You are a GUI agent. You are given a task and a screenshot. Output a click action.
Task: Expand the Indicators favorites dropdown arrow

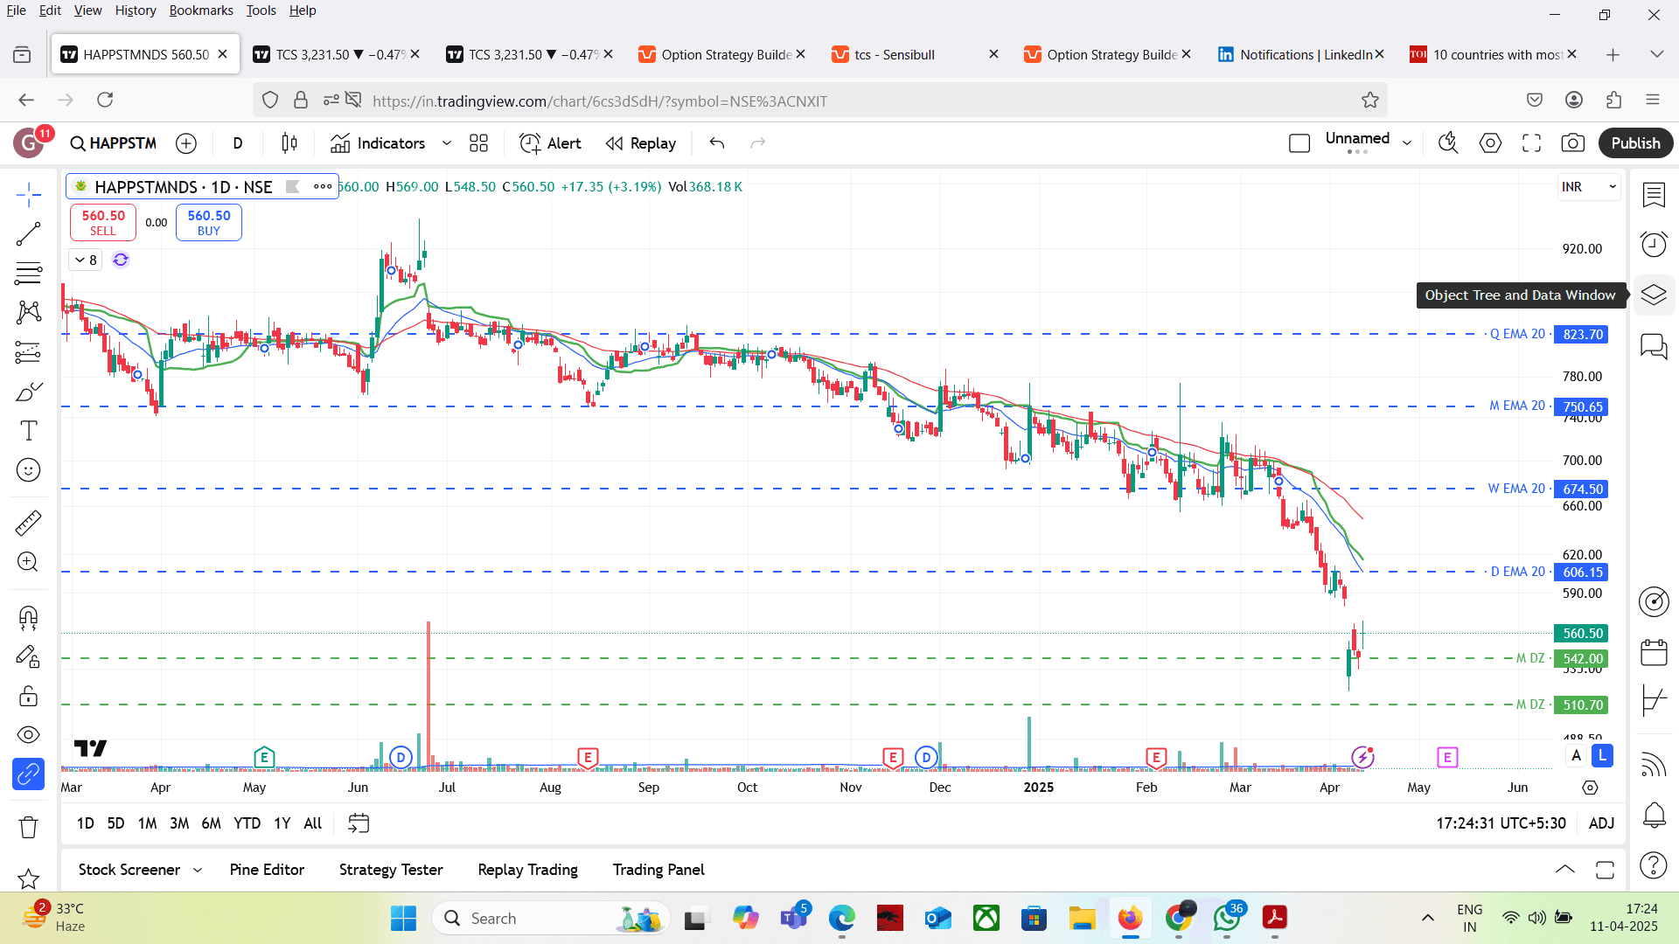(447, 143)
